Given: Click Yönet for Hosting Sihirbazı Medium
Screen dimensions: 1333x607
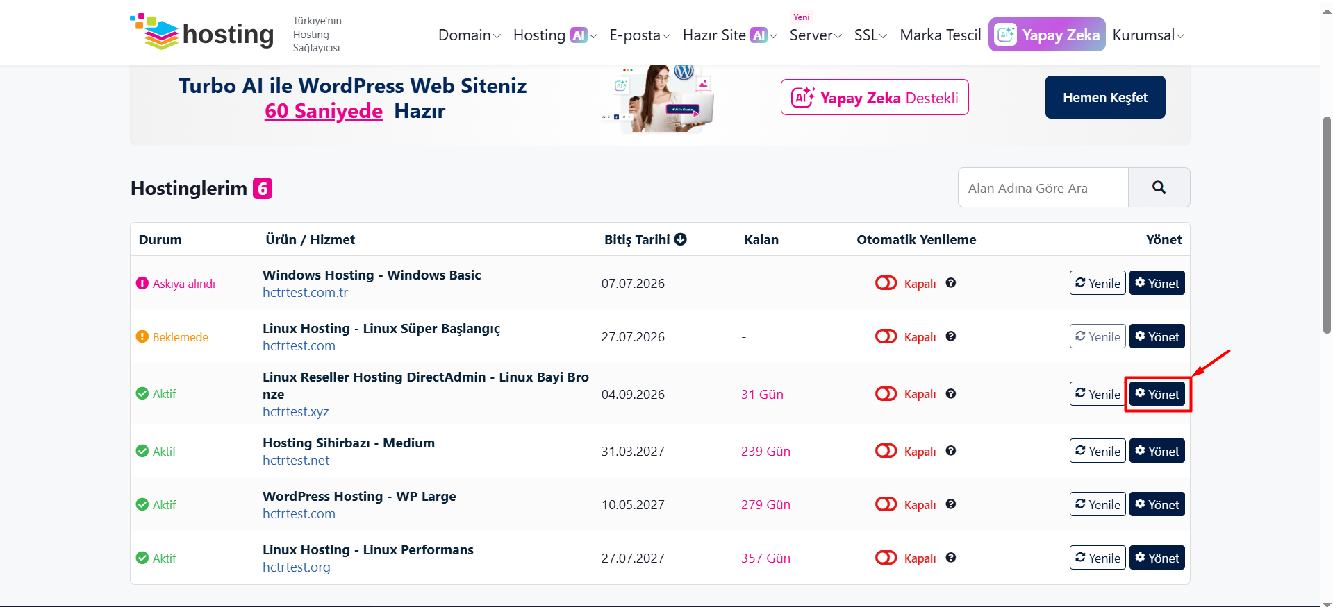Looking at the screenshot, I should [1157, 451].
